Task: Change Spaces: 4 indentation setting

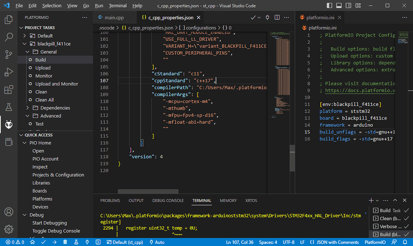Action: pos(268,242)
